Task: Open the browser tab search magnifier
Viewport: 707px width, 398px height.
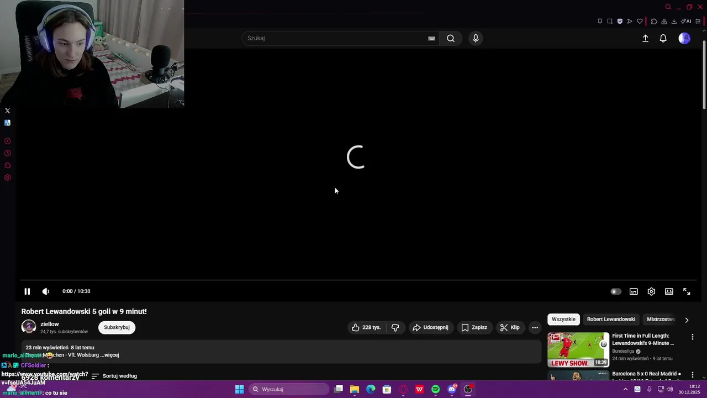Action: (x=668, y=7)
